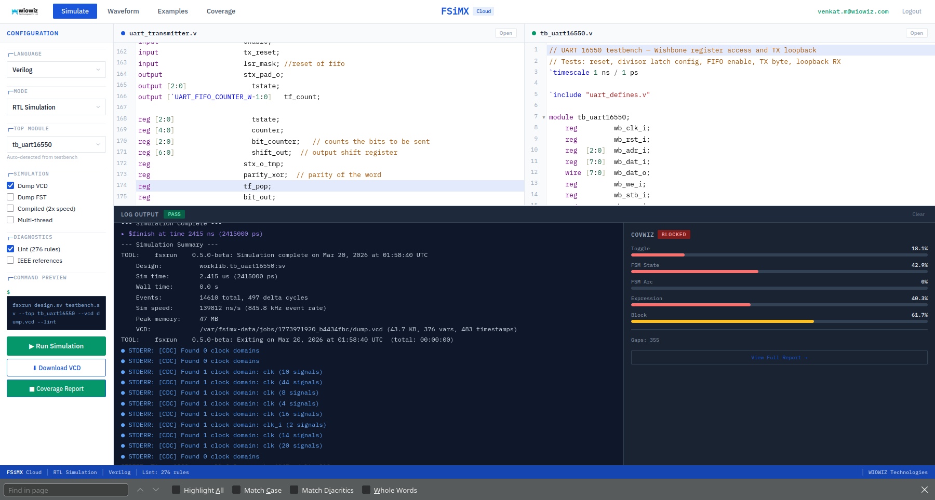
Task: Switch to the Waveform tab
Action: click(x=123, y=11)
